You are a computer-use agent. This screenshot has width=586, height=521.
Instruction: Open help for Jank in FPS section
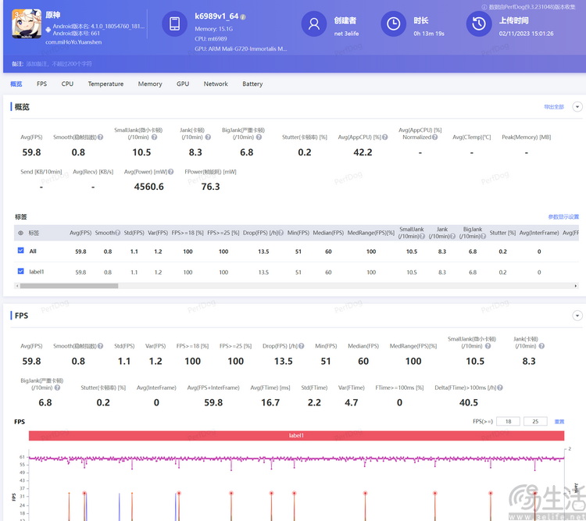point(541,346)
